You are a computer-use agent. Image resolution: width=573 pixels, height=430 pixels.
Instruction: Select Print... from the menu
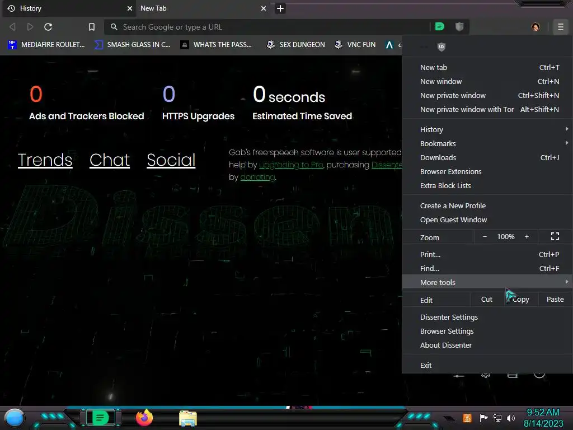tap(487, 255)
